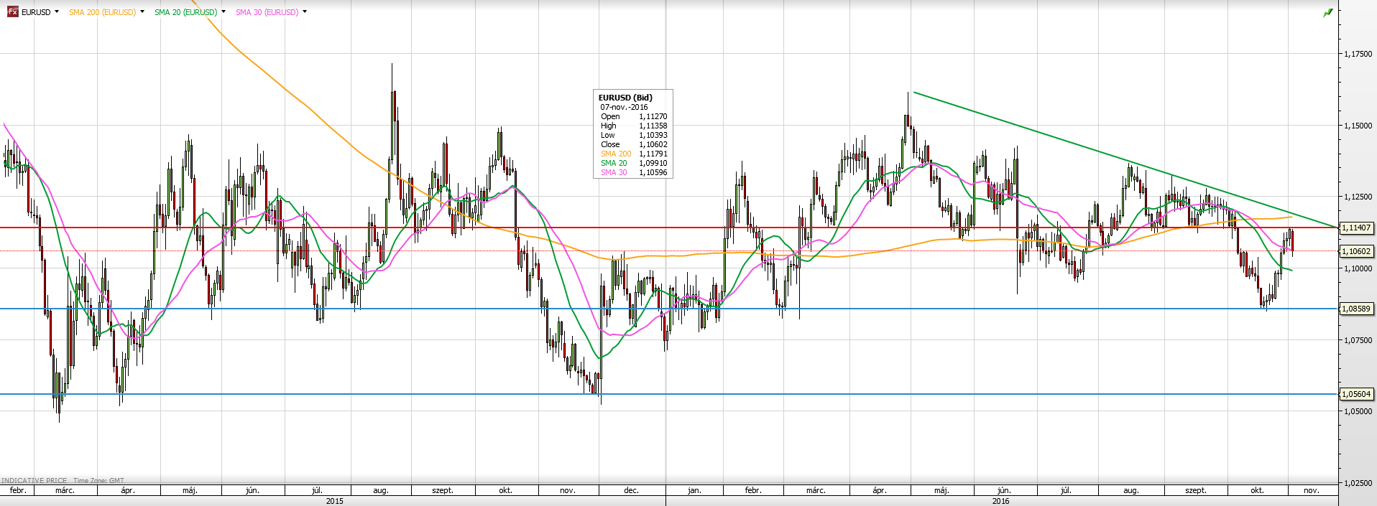Click the SMA 200 1,11791 tooltip row
Image resolution: width=1377 pixels, height=506 pixels.
634,154
